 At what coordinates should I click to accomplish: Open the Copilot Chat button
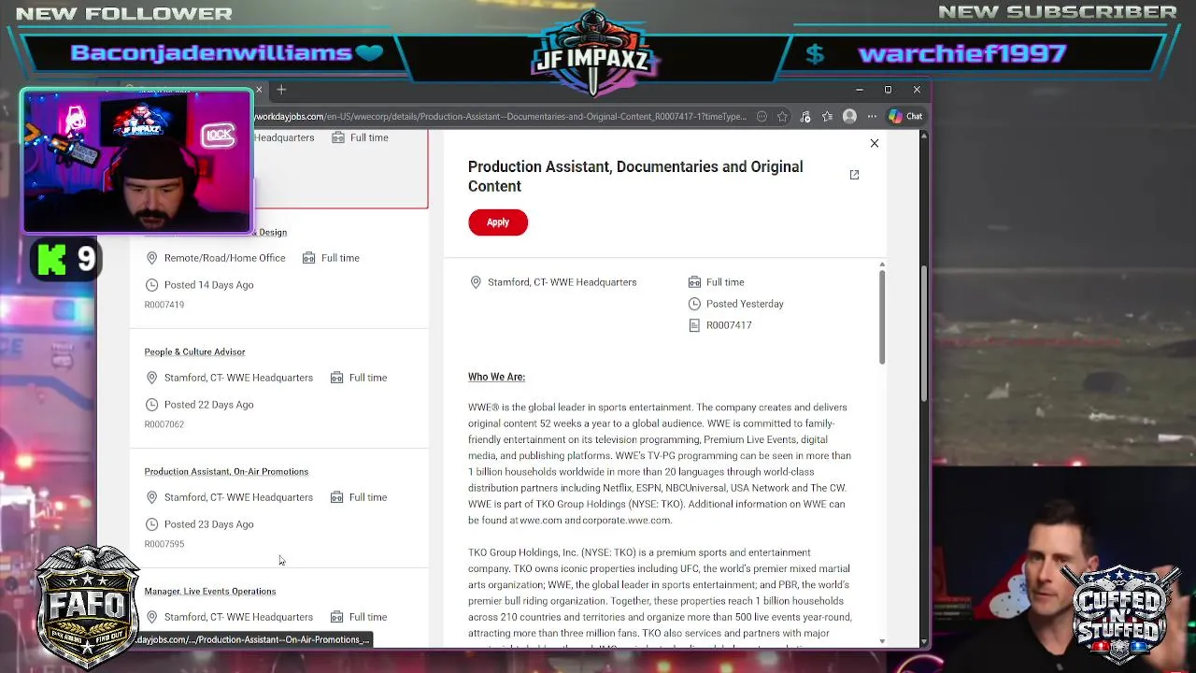click(905, 117)
